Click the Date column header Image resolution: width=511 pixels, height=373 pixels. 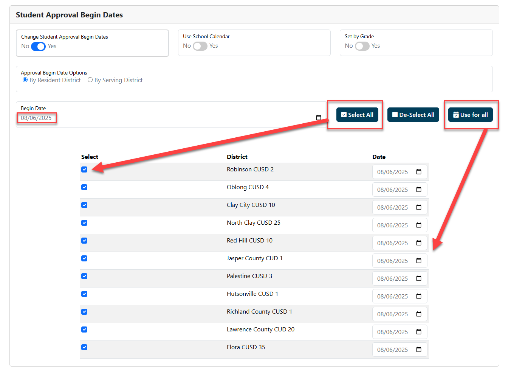(379, 157)
